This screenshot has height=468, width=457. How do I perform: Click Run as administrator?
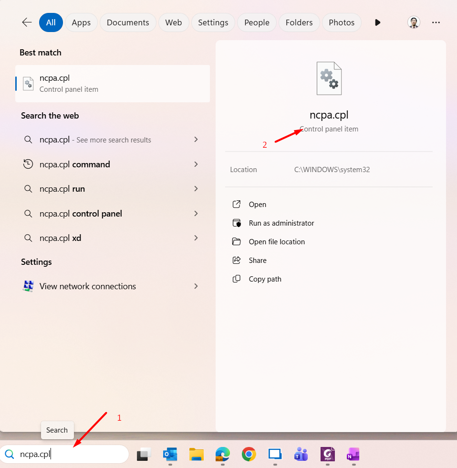(x=281, y=223)
